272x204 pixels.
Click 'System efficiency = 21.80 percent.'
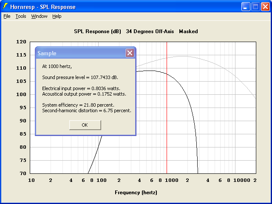78,105
